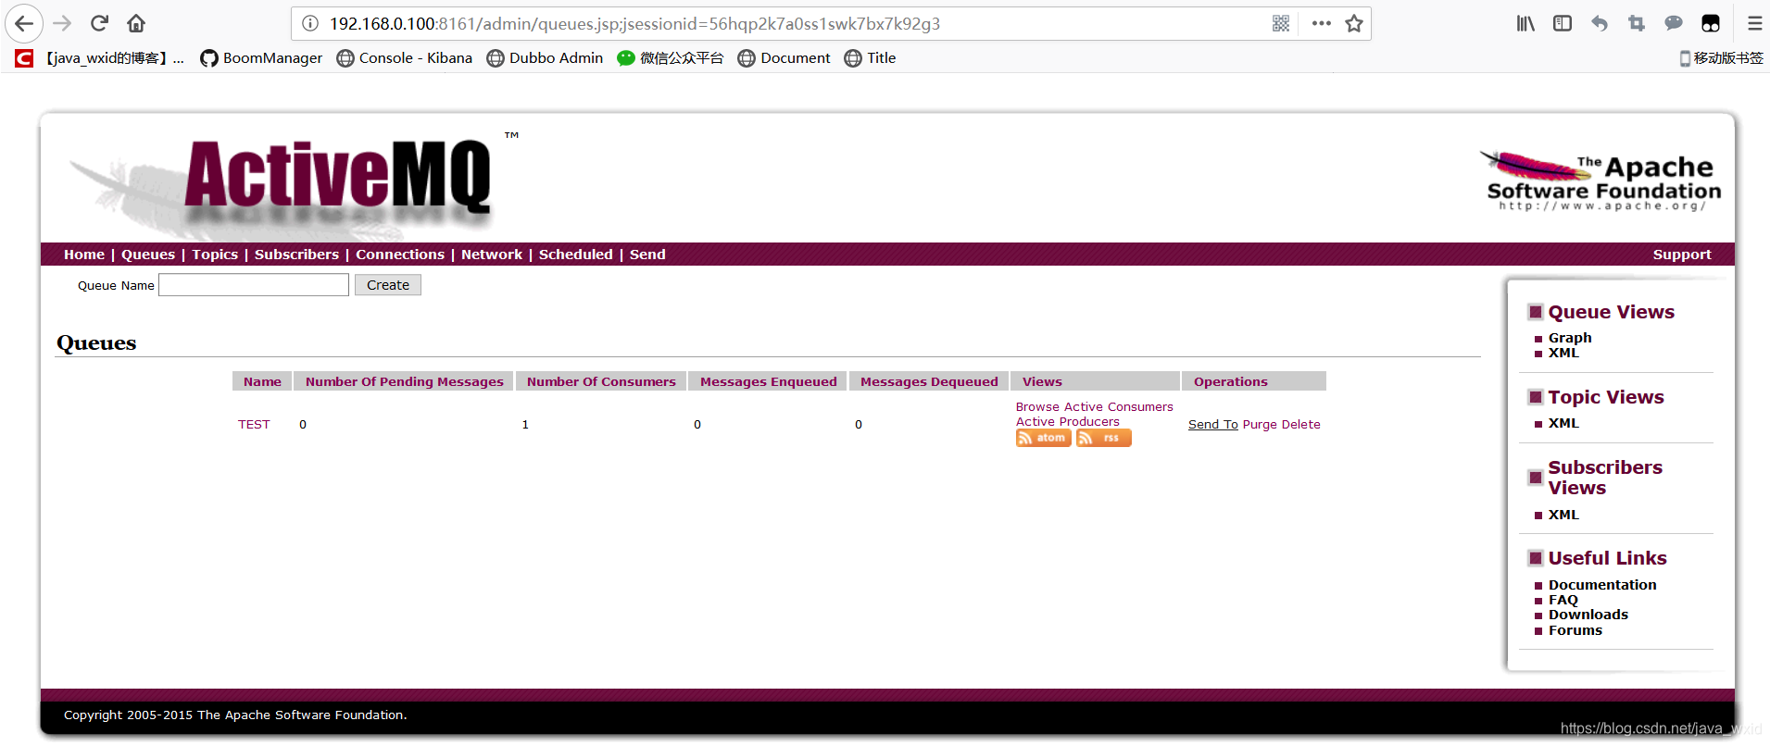
Task: Go to Home in navigation bar
Action: pos(84,255)
